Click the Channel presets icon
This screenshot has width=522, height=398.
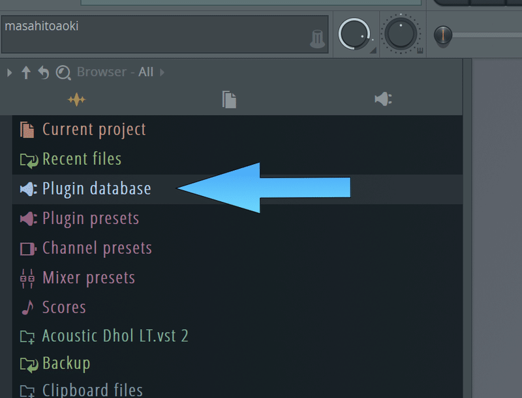[x=28, y=248]
